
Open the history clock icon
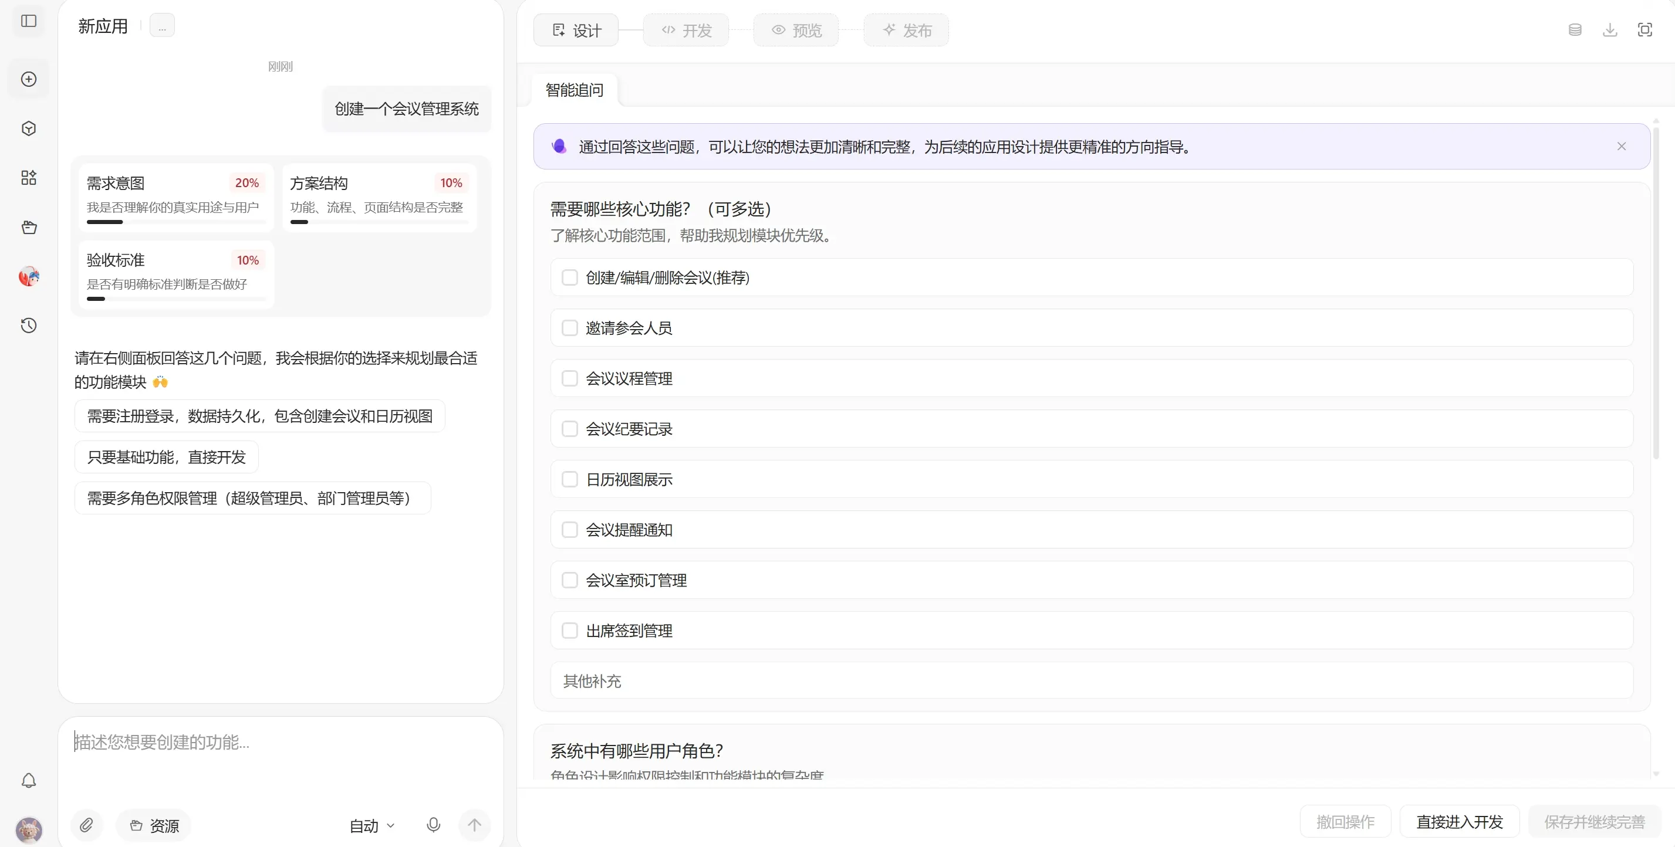[x=29, y=326]
